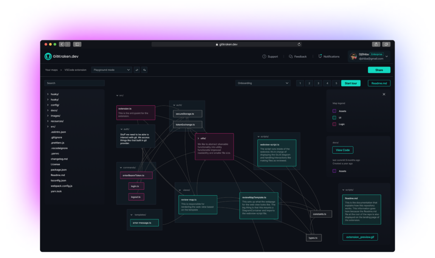
Task: Expand the recources/ folder in tree
Action: pyautogui.click(x=48, y=121)
